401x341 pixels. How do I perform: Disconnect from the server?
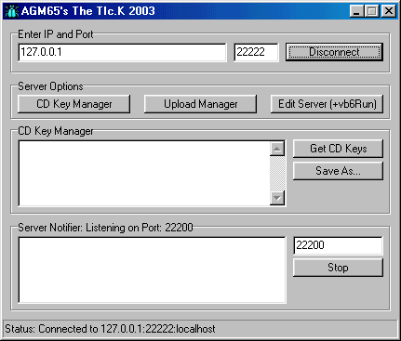(x=334, y=52)
